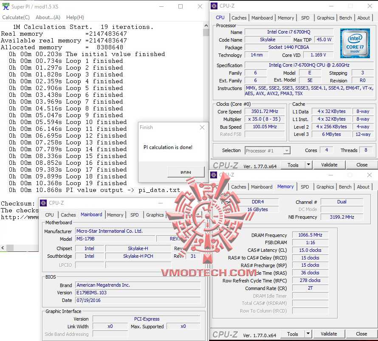Screen dimensions: 378x341
Task: Click the Intel Core i7 logo badge
Action: pos(355,43)
